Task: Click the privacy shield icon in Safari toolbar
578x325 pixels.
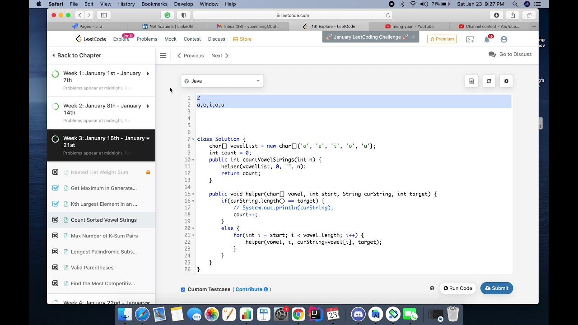Action: (183, 15)
